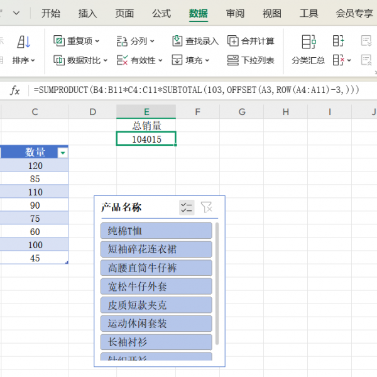This screenshot has width=377, height=377.
Task: Expand the 重复项 dropdown
Action: click(98, 41)
